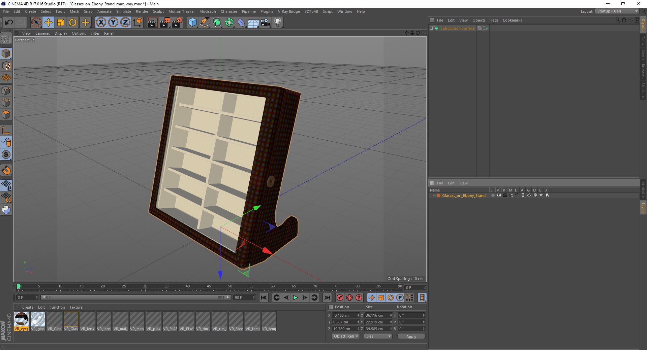Enable Snap with the magnet icon
The image size is (647, 350).
pyautogui.click(x=6, y=170)
